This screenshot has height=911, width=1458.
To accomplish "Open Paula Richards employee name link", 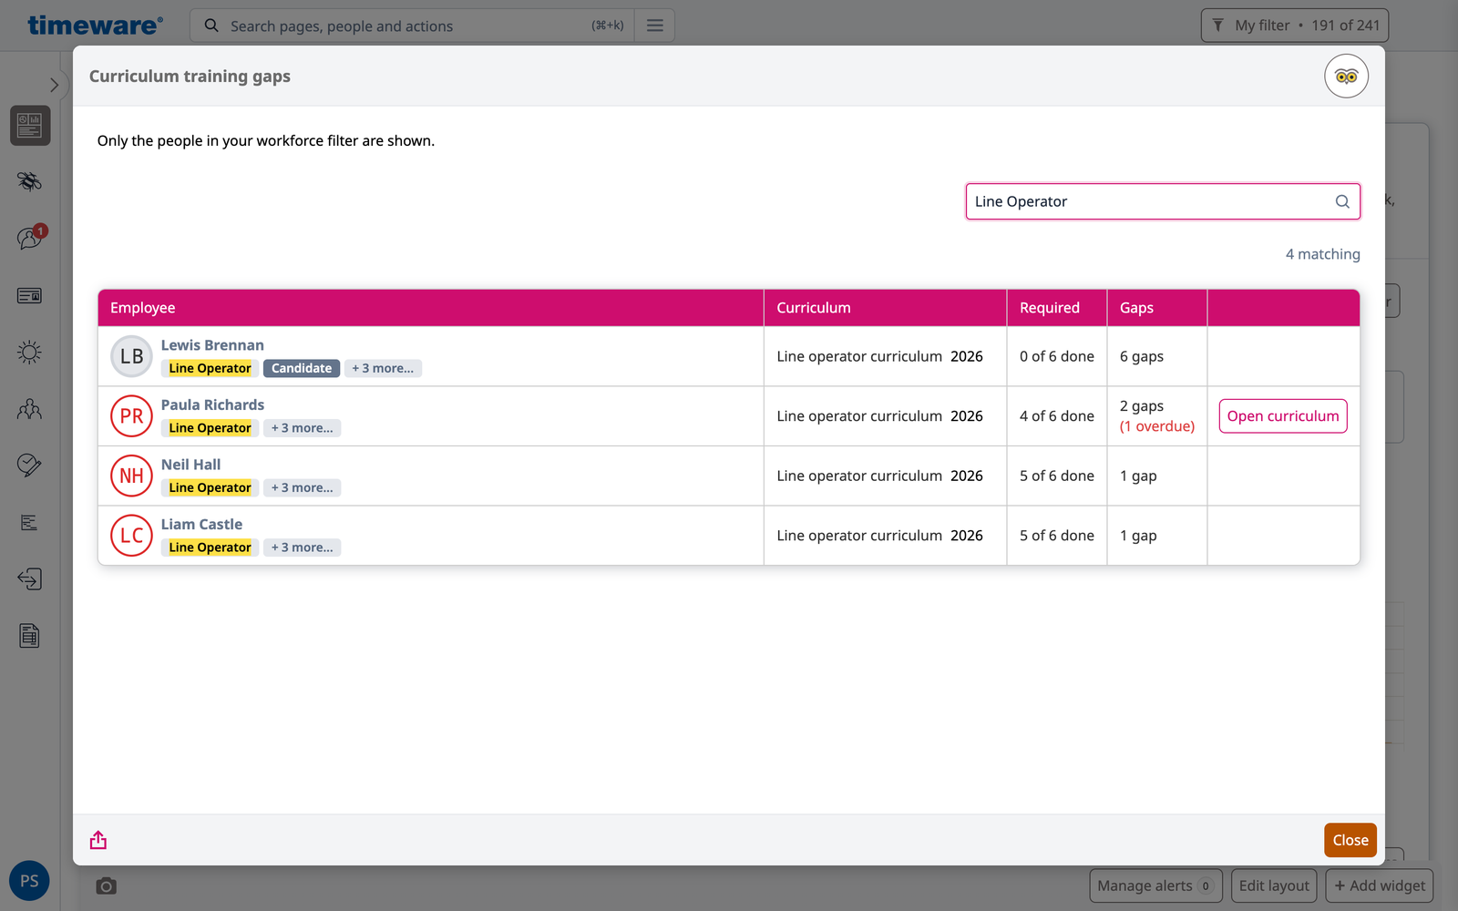I will (x=212, y=404).
